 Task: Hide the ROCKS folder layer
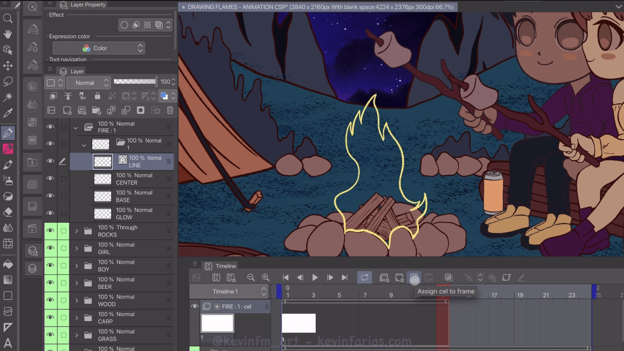point(50,231)
